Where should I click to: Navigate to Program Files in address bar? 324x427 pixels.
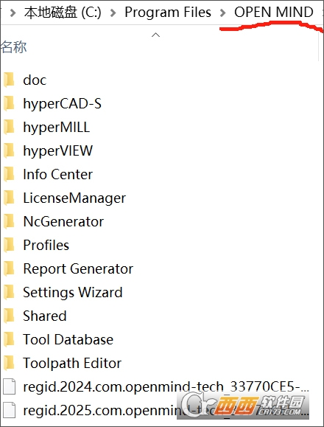pos(168,13)
